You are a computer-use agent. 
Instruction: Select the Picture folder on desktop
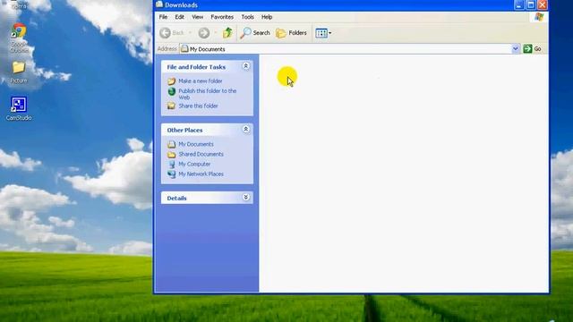(19, 72)
